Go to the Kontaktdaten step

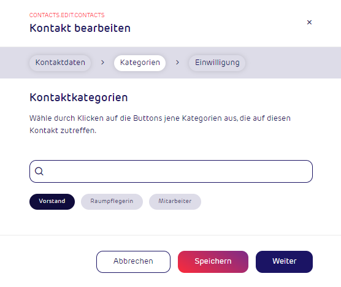point(60,63)
